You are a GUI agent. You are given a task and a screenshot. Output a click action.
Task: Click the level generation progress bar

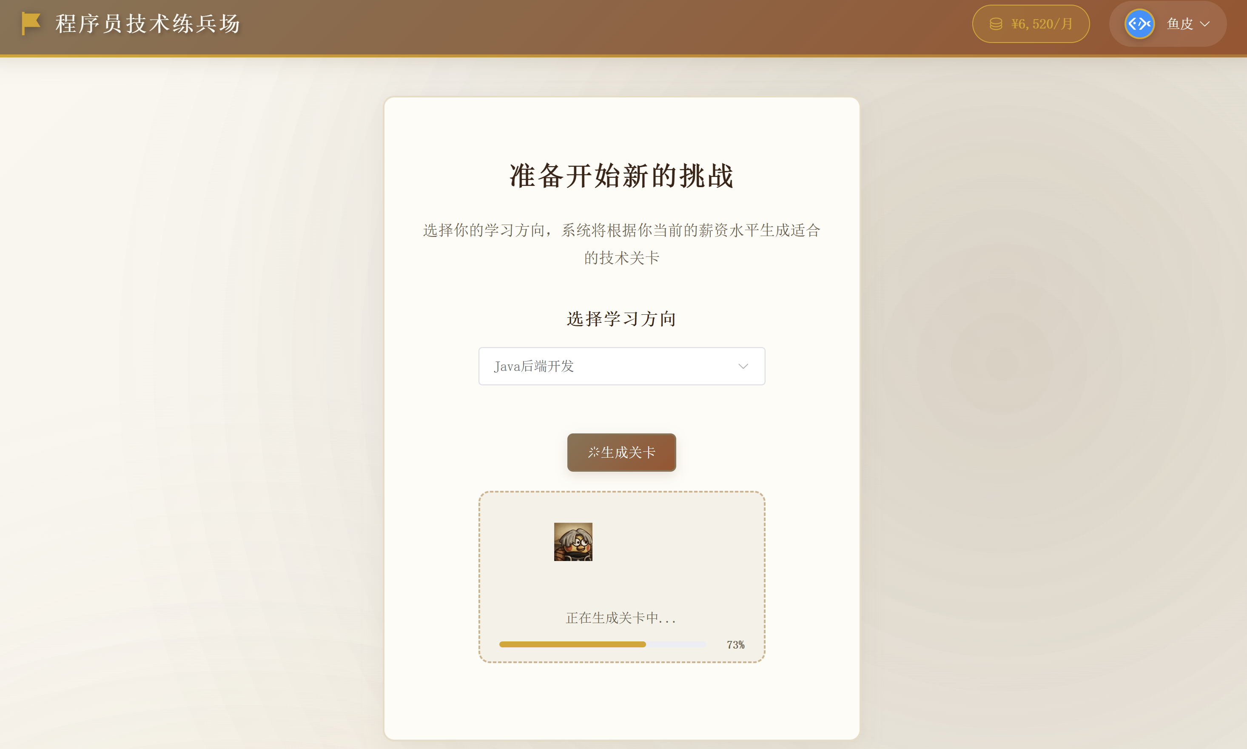tap(603, 644)
